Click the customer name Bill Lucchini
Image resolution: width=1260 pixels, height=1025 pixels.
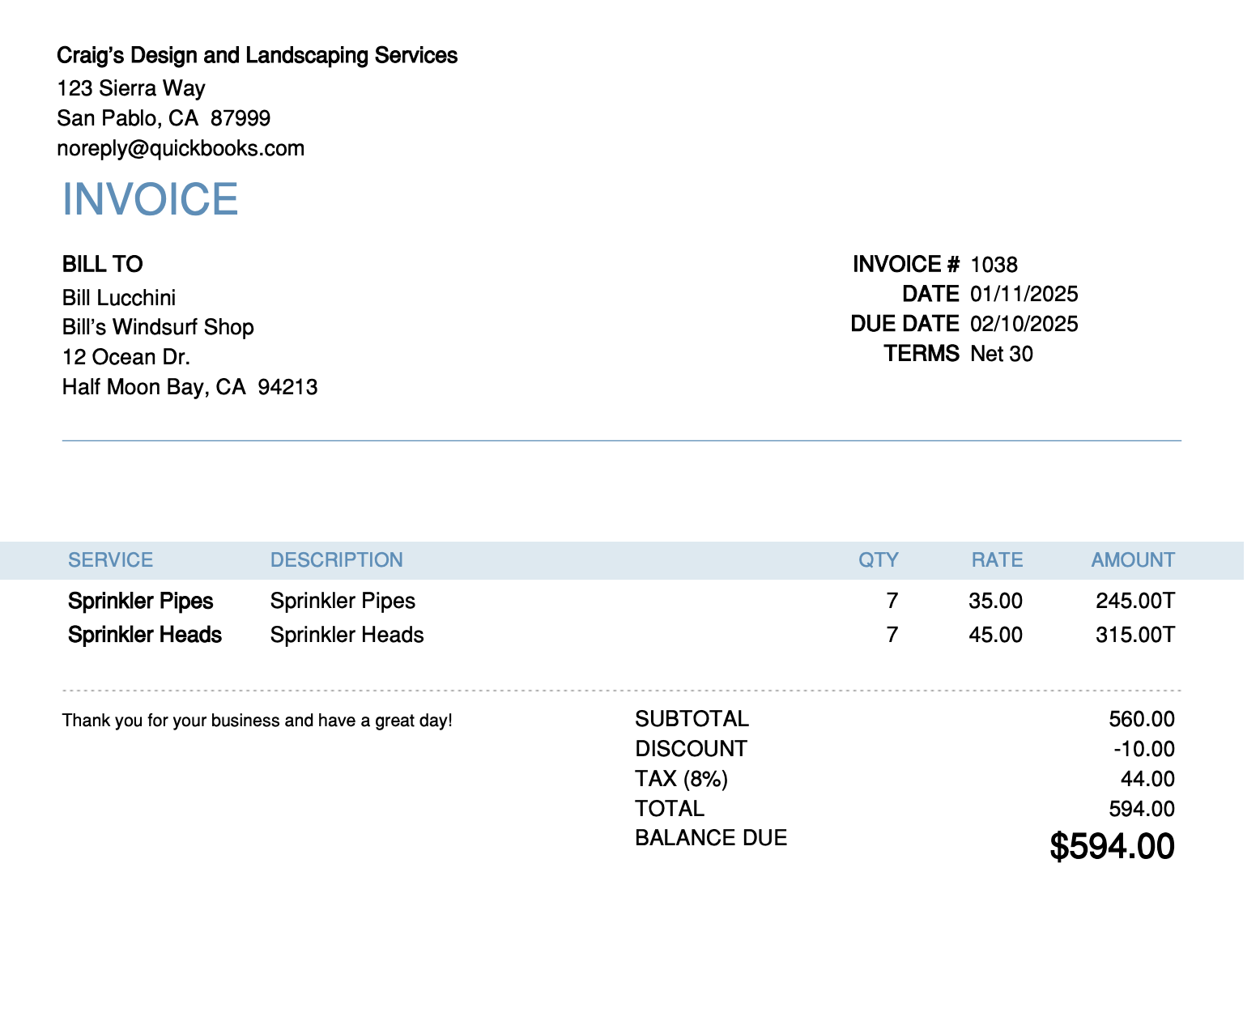pos(119,298)
